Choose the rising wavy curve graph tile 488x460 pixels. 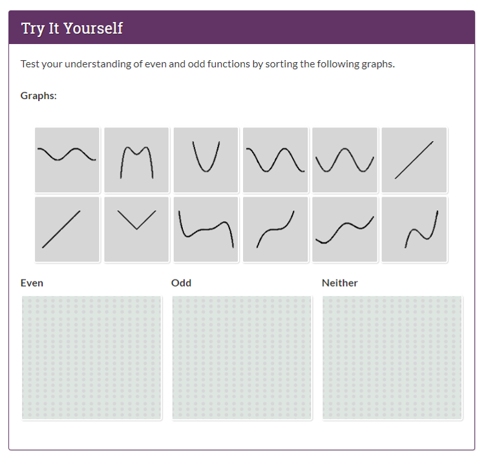tap(345, 230)
